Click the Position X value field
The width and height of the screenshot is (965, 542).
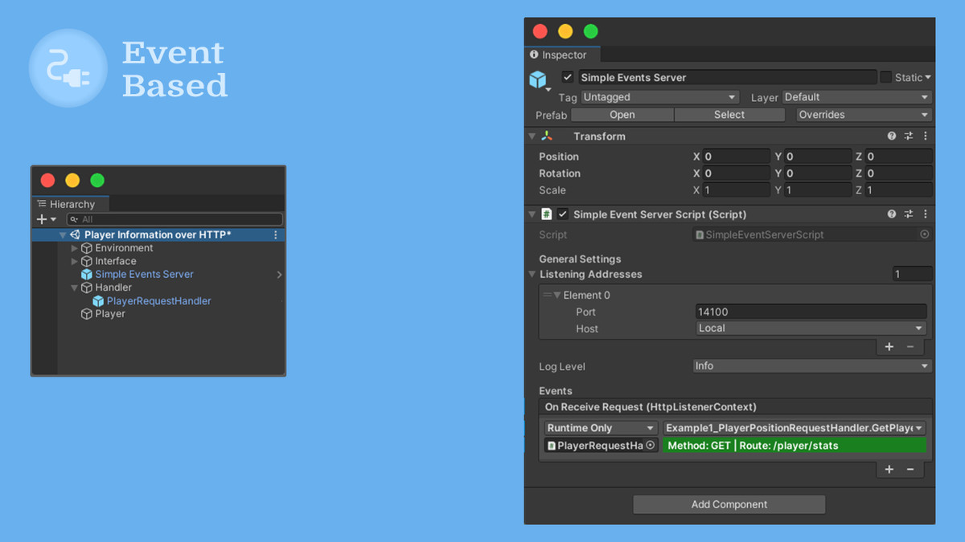click(x=737, y=157)
